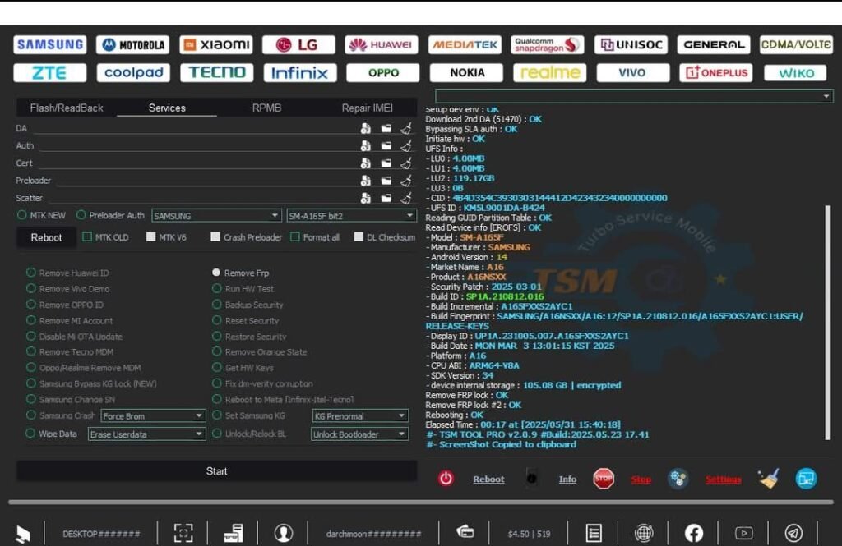The width and height of the screenshot is (842, 546).
Task: Clear the Preloader path with its broom icon
Action: tap(406, 181)
